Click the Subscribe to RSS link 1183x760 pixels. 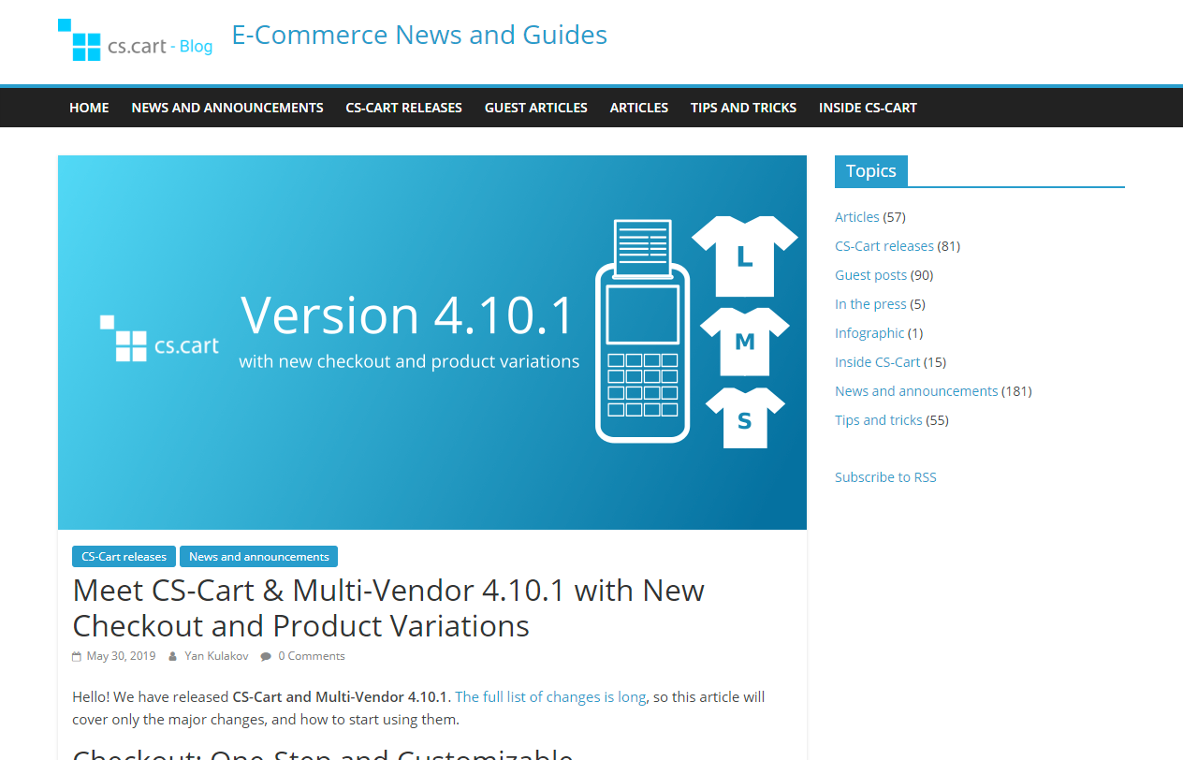click(x=885, y=477)
